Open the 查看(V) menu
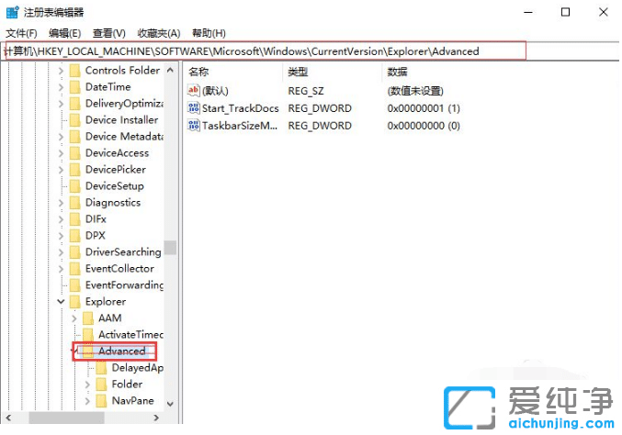The height and width of the screenshot is (435, 622). [110, 33]
